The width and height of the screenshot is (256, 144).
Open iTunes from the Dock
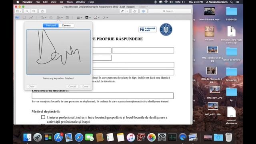click(x=131, y=137)
